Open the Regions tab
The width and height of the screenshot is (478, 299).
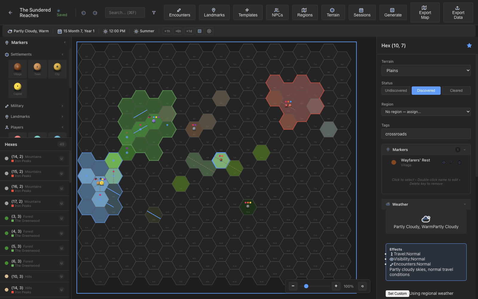305,13
